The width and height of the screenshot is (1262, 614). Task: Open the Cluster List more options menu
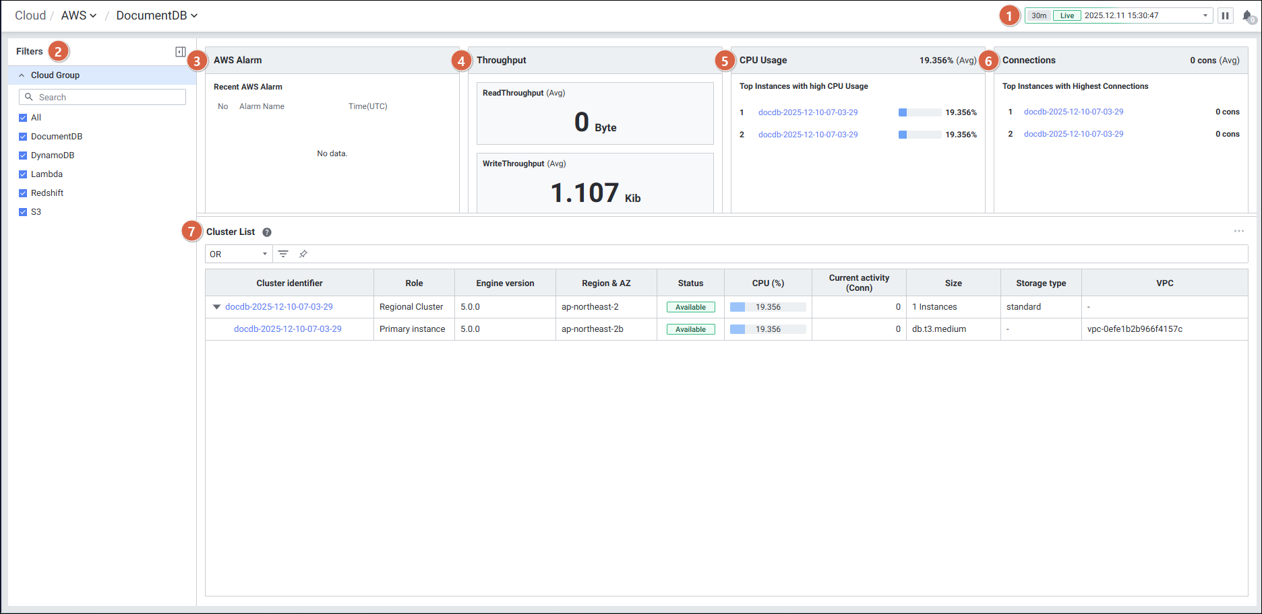(1238, 231)
